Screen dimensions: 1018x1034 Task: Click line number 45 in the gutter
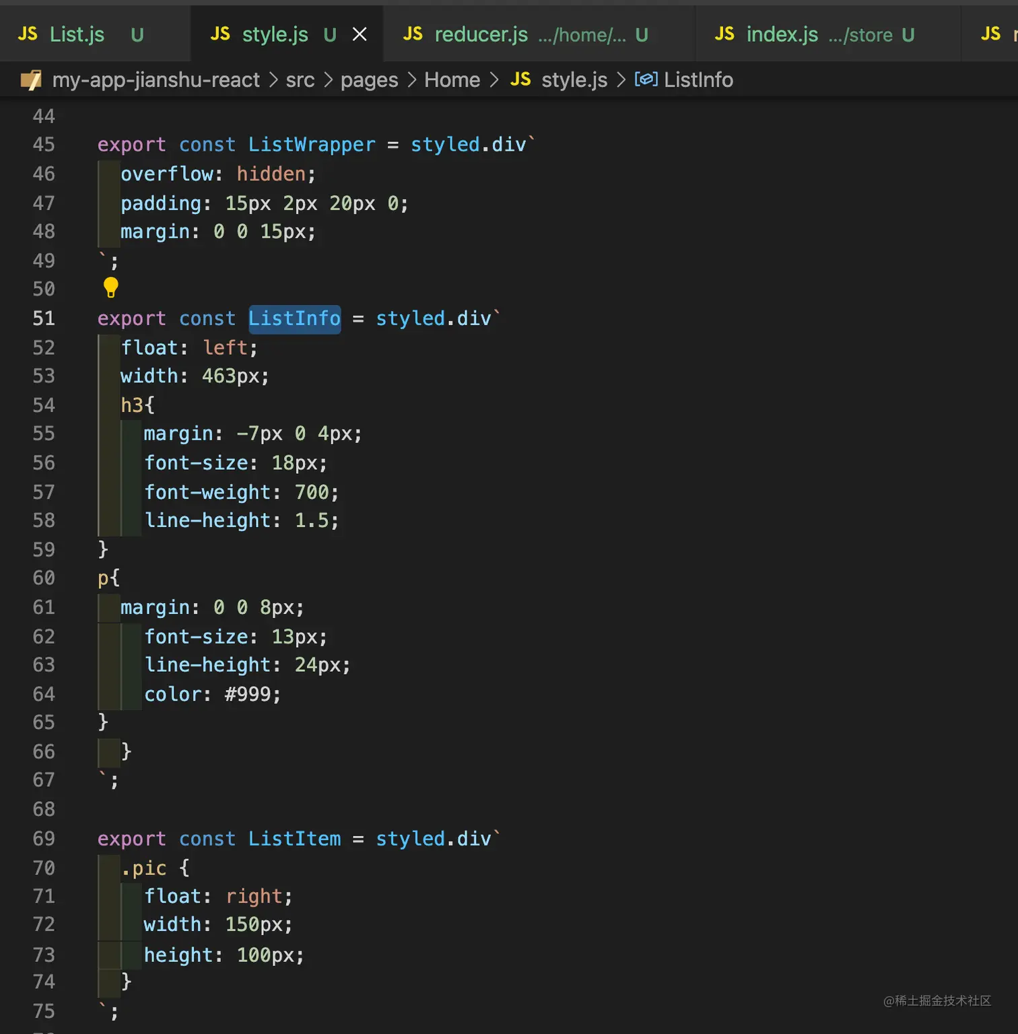44,145
